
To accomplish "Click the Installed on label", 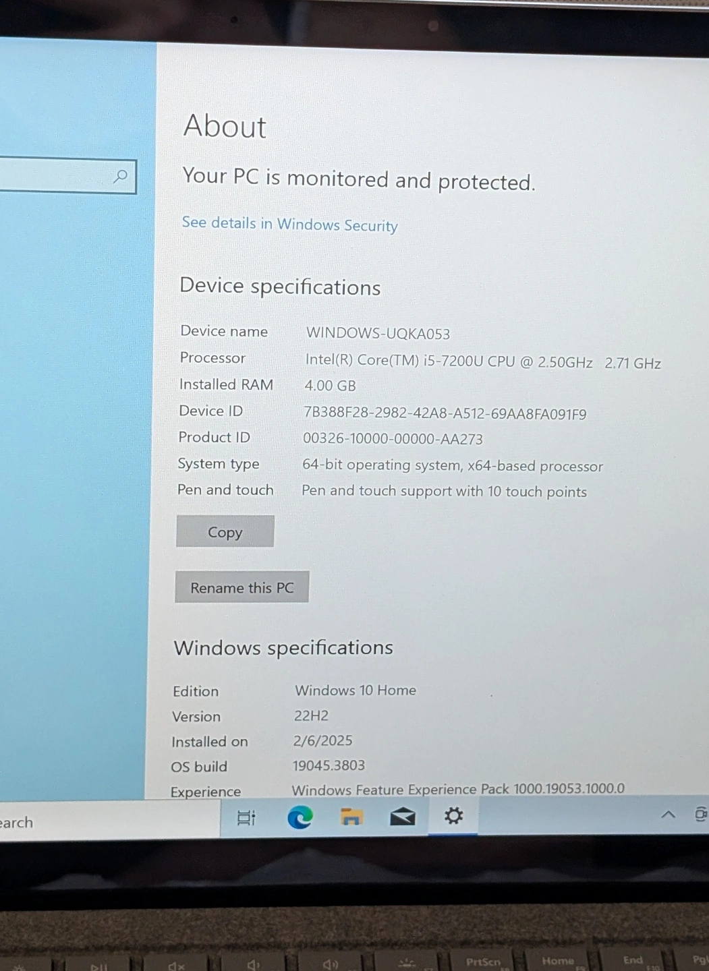I will 210,742.
